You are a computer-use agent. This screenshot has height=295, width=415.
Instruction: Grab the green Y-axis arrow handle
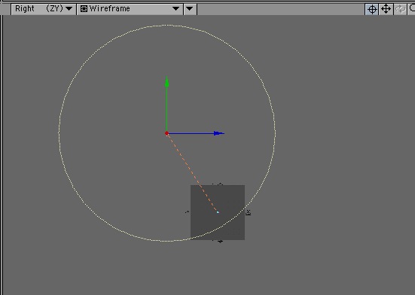(x=166, y=82)
